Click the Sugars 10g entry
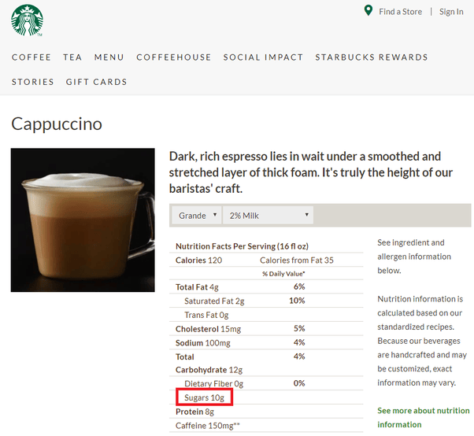Image resolution: width=474 pixels, height=436 pixels. point(205,397)
